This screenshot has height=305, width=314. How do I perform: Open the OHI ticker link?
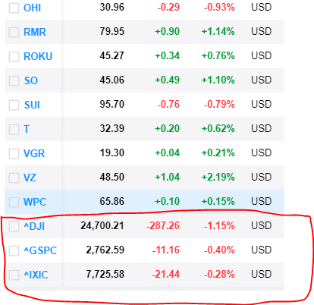pyautogui.click(x=32, y=8)
